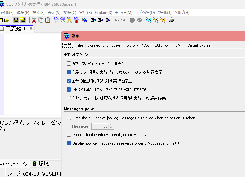Screen dimensions: 245x177
Task: Click the SQL run with red grid icon
Action: pyautogui.click(x=76, y=20)
